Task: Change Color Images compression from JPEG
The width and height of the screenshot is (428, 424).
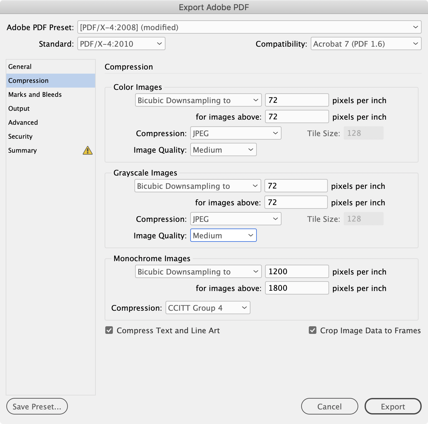Action: pyautogui.click(x=236, y=133)
